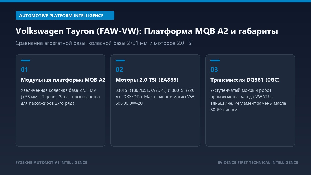Screen dimensions: 311x175
Task: Click heading "Трансмиссия DQ381 (0GC)"
Action: 245,80
